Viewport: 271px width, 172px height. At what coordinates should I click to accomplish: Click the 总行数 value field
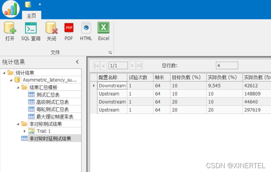click(227, 65)
